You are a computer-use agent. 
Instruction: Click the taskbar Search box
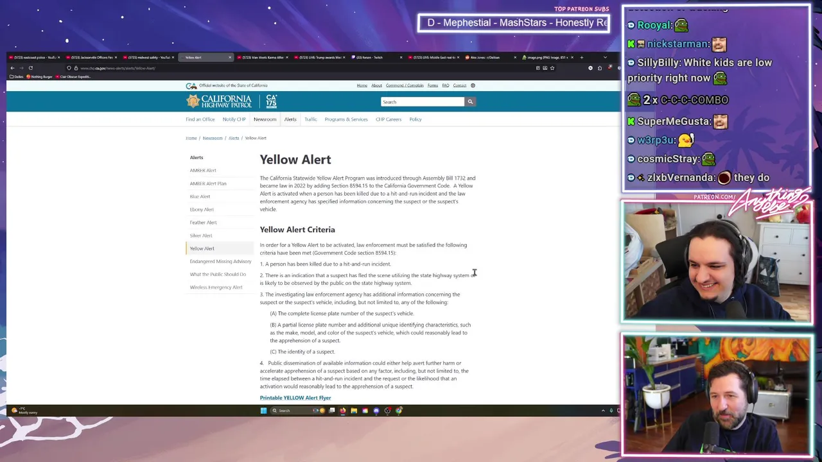coord(297,411)
